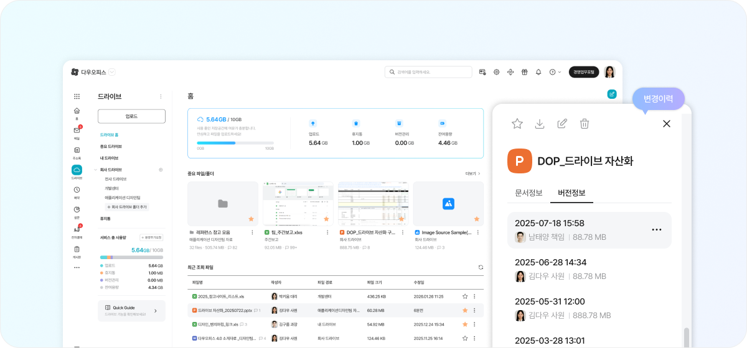
Task: Open the help dropdown in the top bar
Action: [555, 72]
